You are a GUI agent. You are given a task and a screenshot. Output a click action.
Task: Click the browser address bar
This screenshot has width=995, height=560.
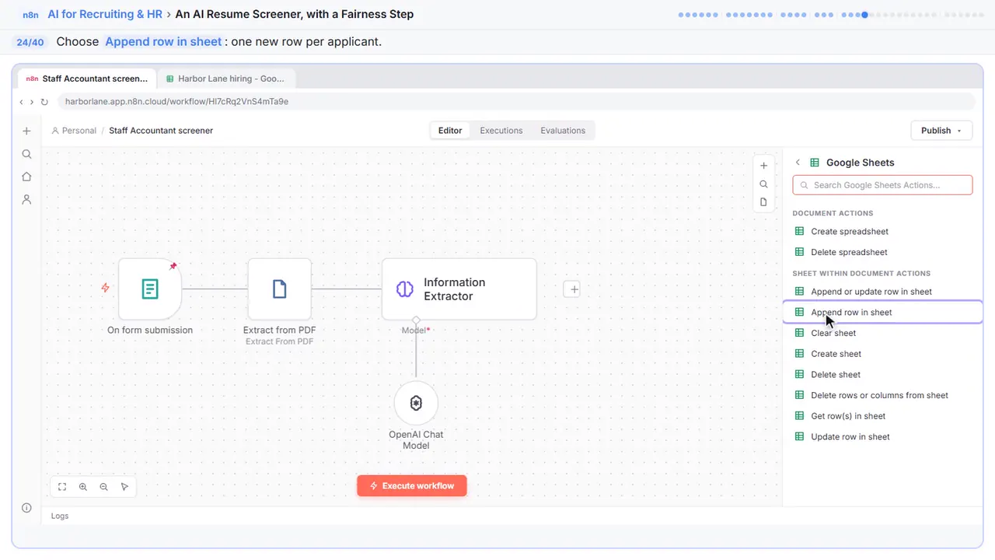pos(516,102)
